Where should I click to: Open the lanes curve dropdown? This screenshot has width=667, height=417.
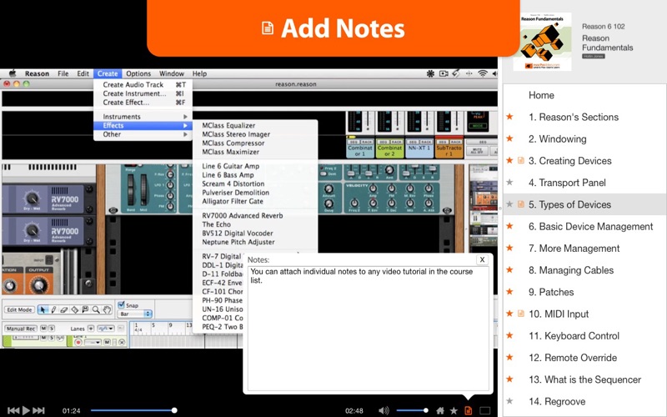click(106, 329)
